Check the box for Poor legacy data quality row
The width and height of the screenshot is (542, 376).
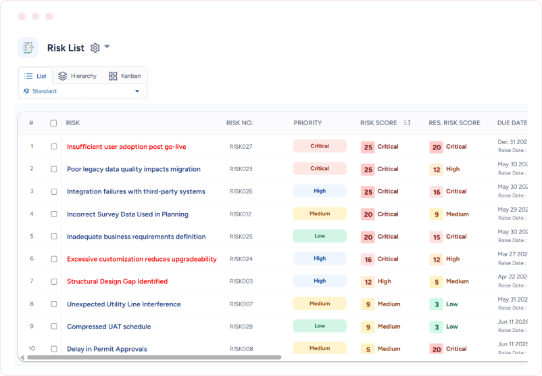[x=54, y=169]
